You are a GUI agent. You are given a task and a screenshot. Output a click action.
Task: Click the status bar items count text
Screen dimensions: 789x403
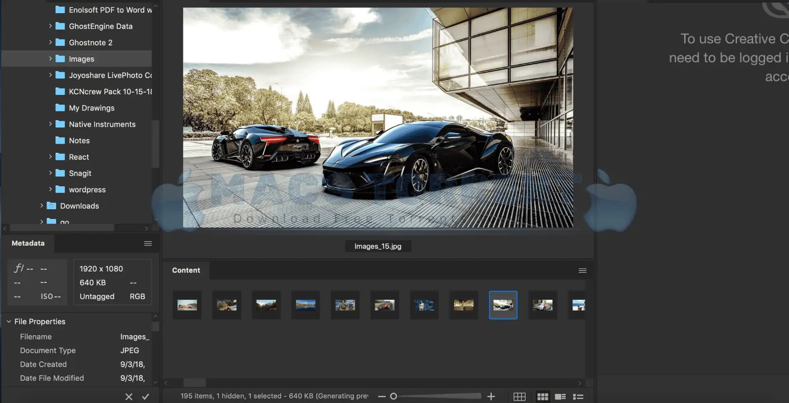[x=274, y=396]
